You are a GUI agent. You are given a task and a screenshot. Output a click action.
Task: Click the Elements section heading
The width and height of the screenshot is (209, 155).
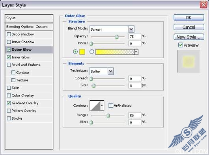[76, 63]
